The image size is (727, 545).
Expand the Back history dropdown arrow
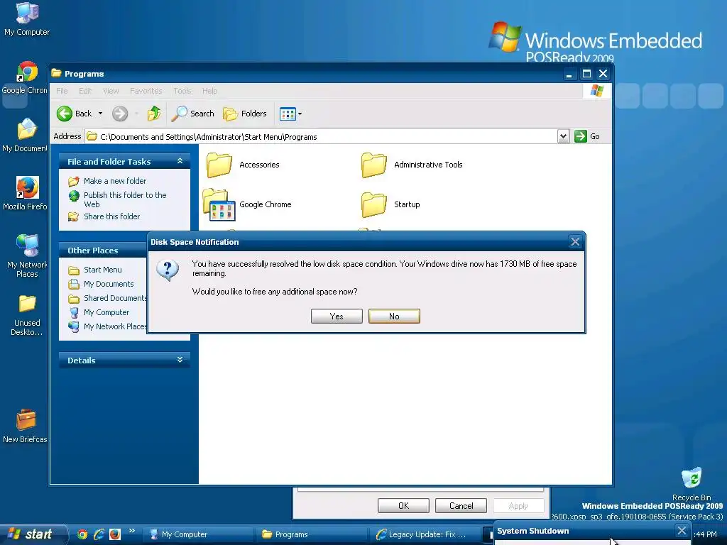click(100, 114)
